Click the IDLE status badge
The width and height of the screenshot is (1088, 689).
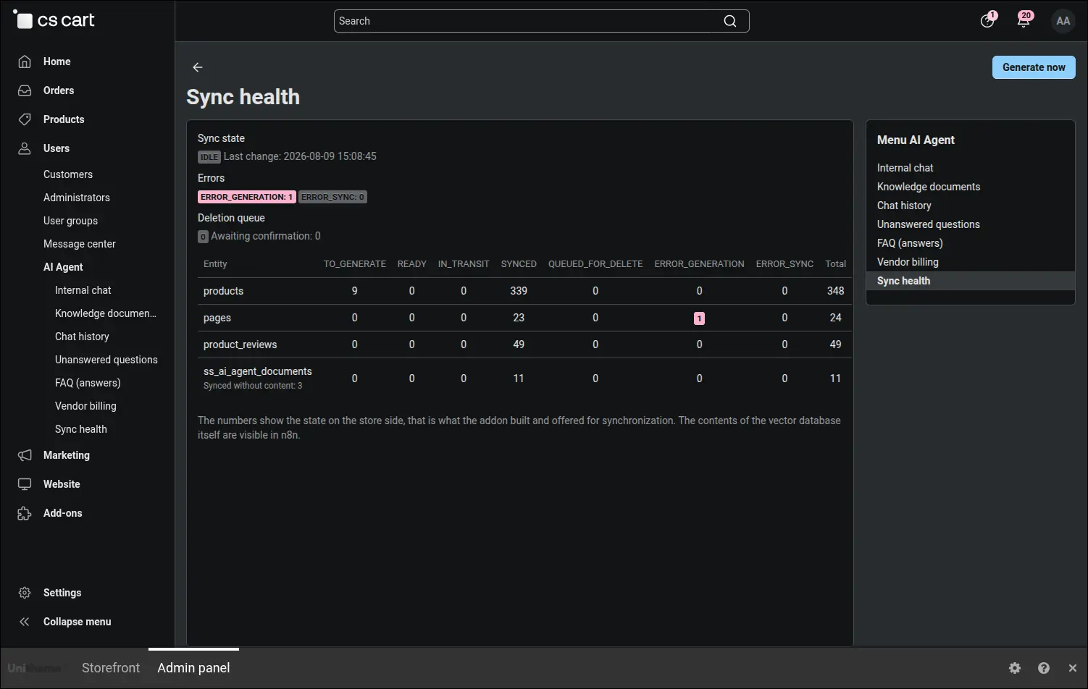click(x=209, y=157)
